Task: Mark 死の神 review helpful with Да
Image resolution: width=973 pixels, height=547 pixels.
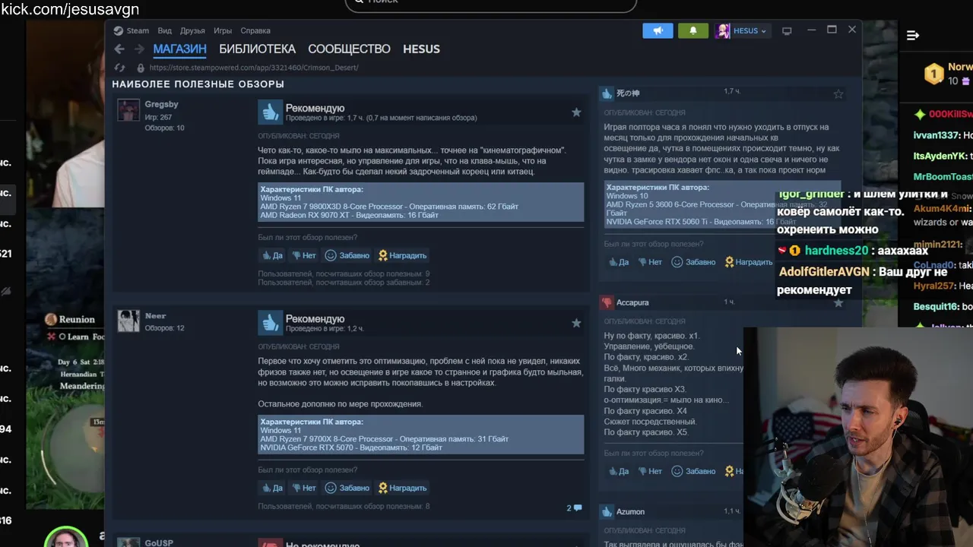Action: point(618,262)
